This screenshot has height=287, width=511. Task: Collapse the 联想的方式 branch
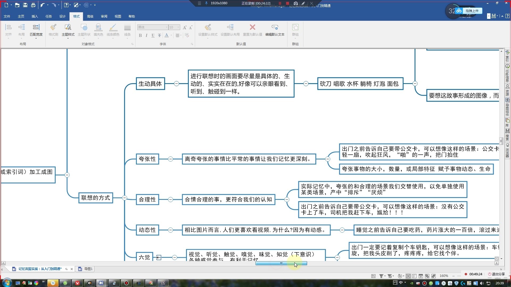[124, 198]
